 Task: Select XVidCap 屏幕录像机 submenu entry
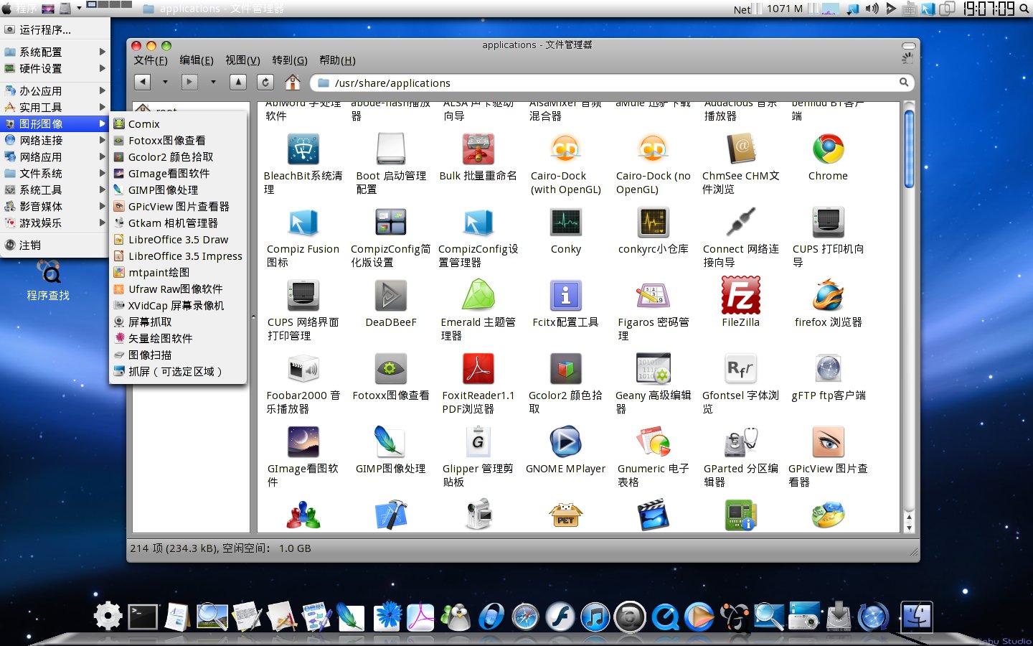pyautogui.click(x=178, y=305)
